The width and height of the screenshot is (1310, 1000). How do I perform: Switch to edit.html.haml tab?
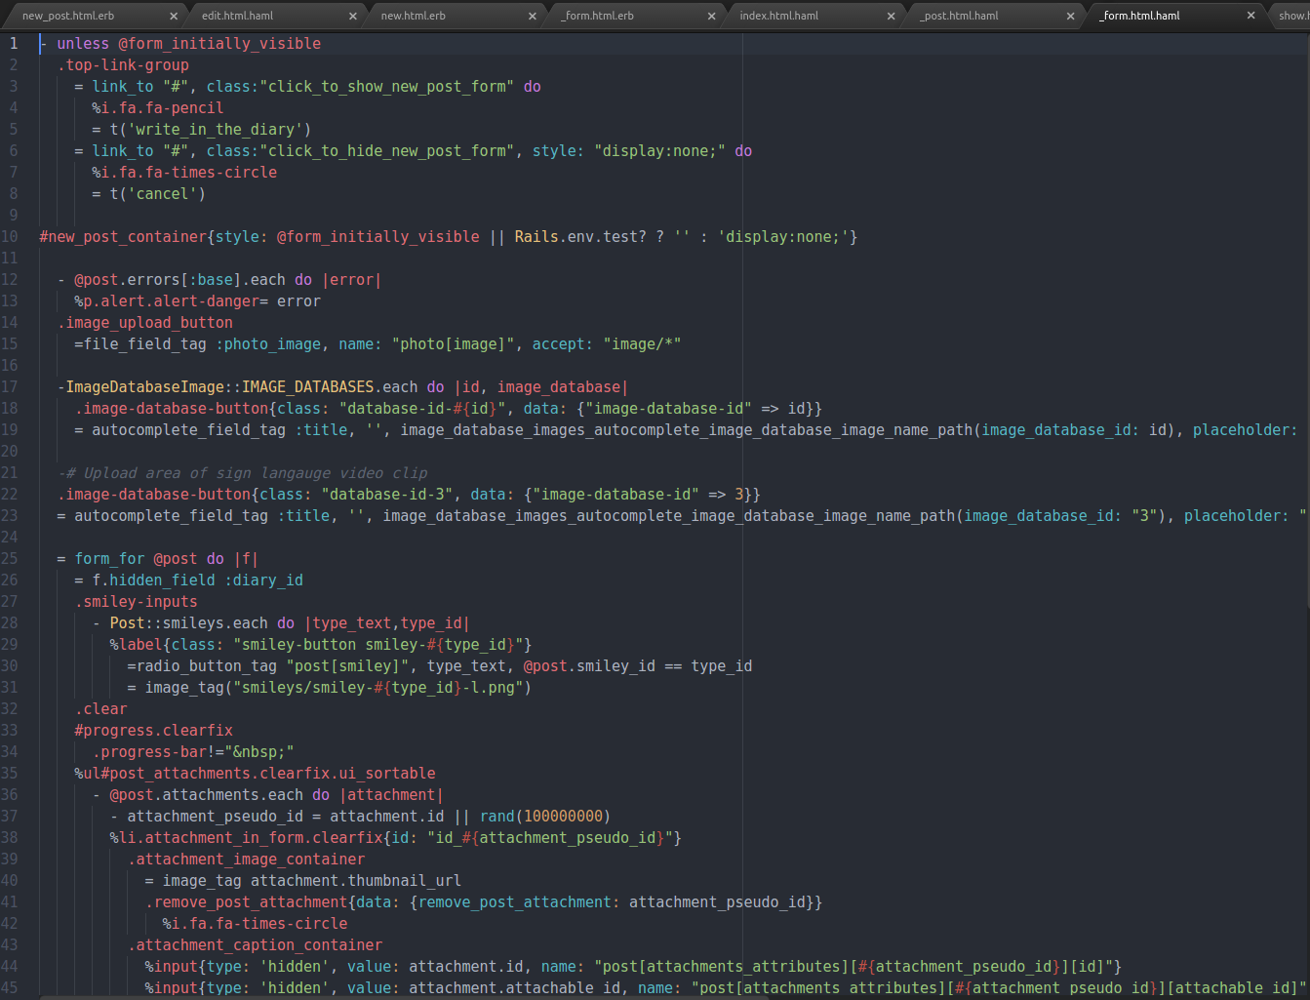pos(237,16)
